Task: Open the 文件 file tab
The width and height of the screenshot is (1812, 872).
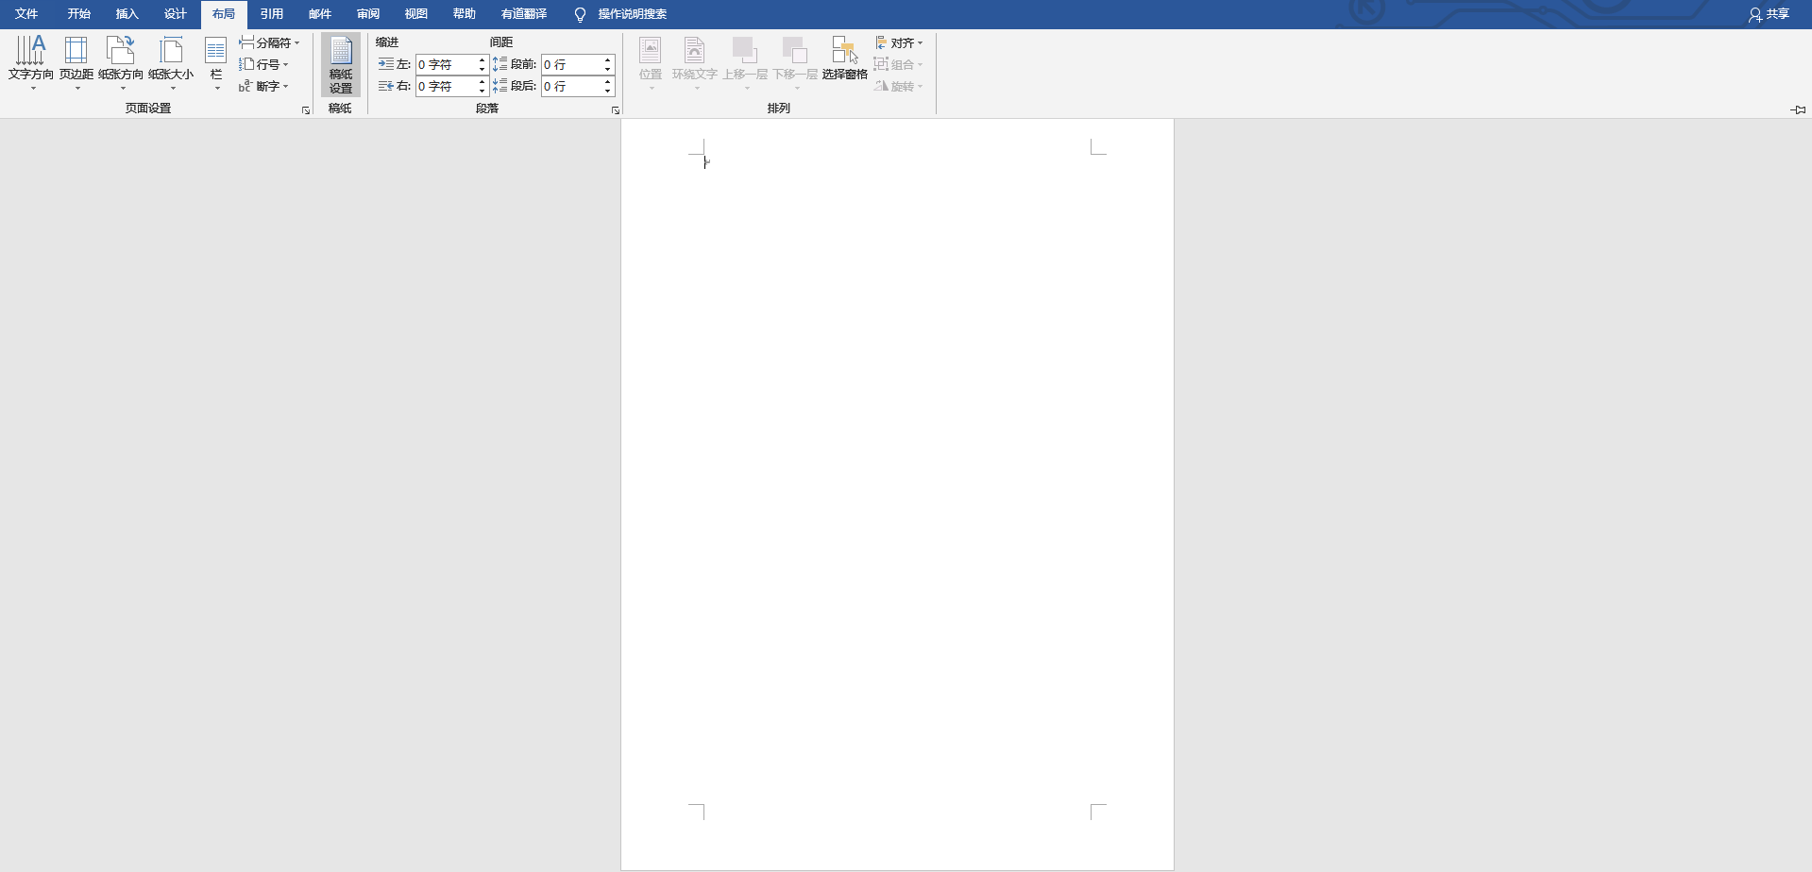Action: coord(26,14)
